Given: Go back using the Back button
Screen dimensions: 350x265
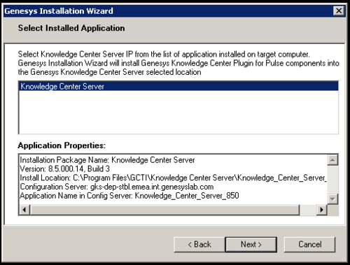Looking at the screenshot, I should coord(199,244).
